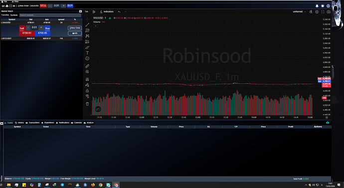Choose the pattern drawing tool

click(87, 36)
